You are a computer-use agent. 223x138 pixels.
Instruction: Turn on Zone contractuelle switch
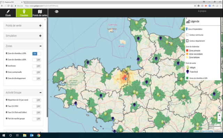point(37,72)
